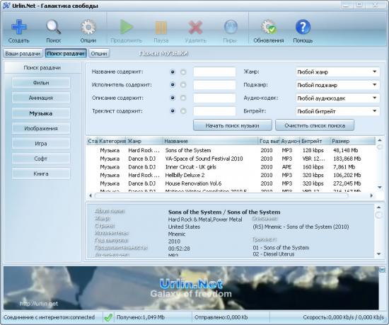The image size is (389, 325).
Task: Switch to Ваши раздачи tab
Action: pos(23,53)
